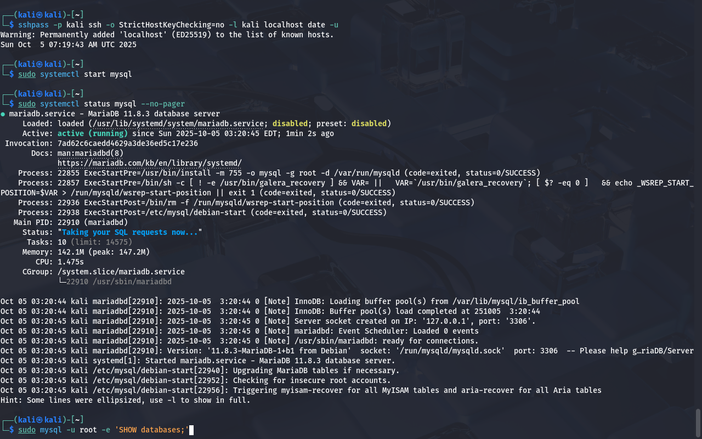Click the green status dot beside mariadb.service
The height and width of the screenshot is (439, 702).
point(3,114)
